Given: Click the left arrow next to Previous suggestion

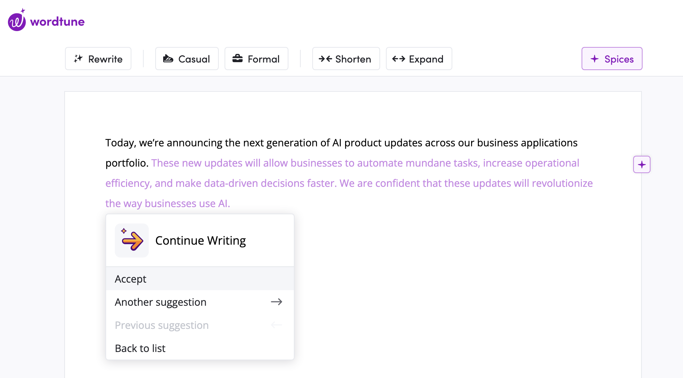Looking at the screenshot, I should 277,325.
